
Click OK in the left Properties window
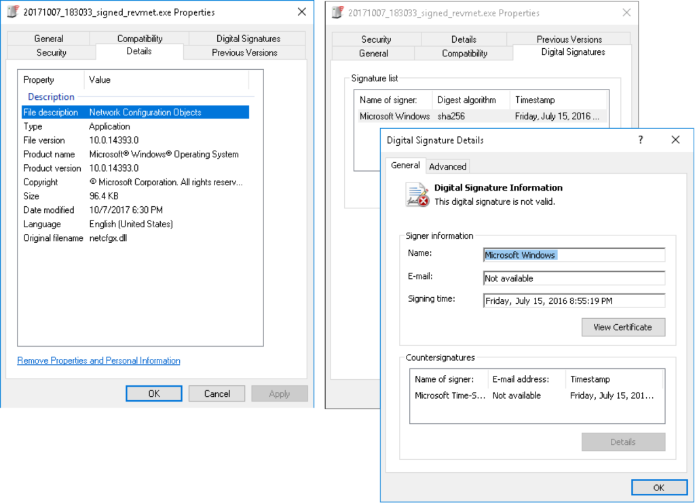pos(154,393)
